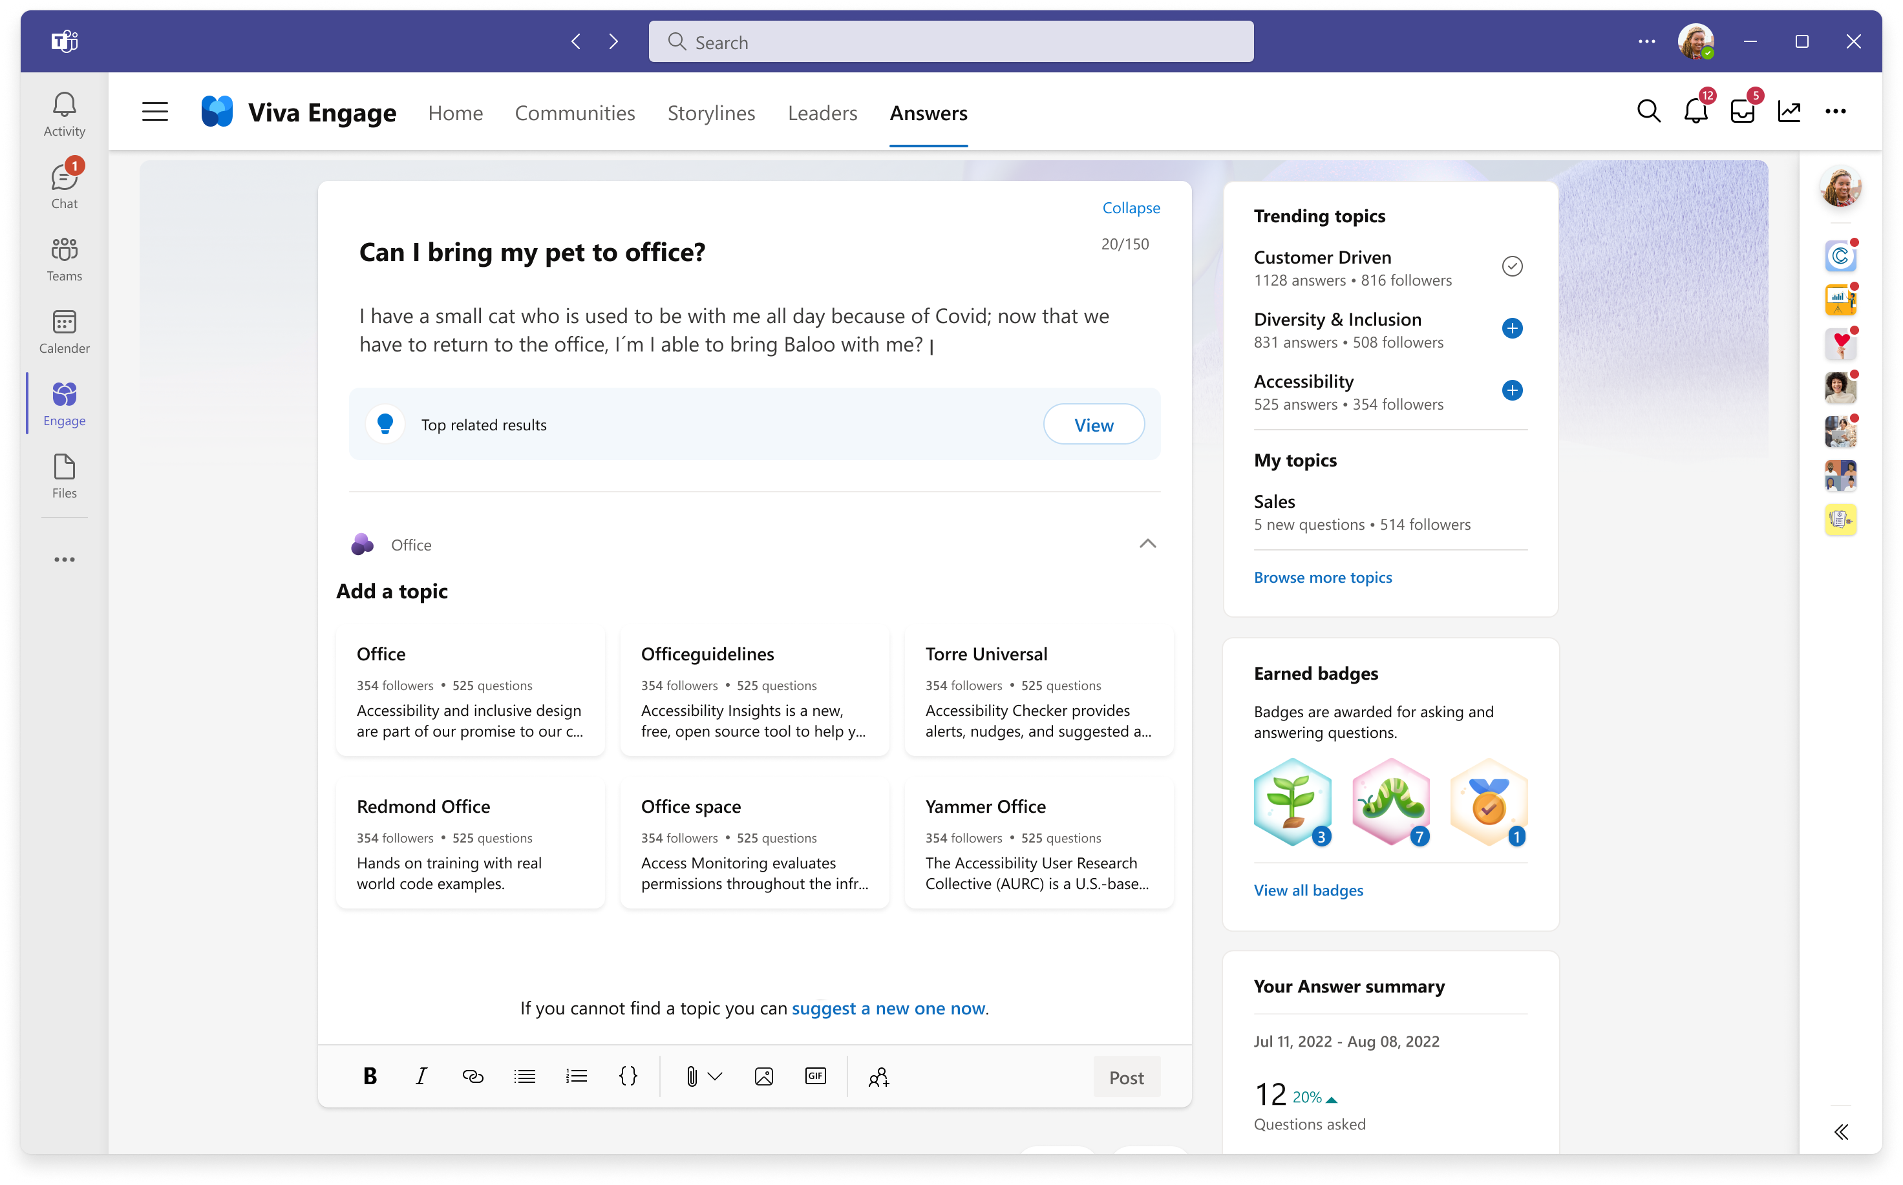The image size is (1903, 1185).
Task: Add the Torre Universal topic card
Action: pyautogui.click(x=1038, y=691)
